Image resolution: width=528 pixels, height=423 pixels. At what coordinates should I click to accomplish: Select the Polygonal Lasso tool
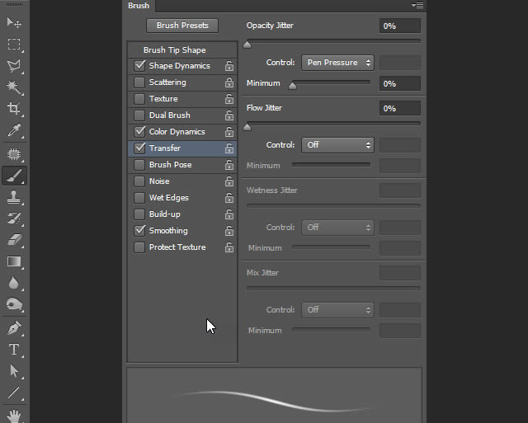[14, 66]
